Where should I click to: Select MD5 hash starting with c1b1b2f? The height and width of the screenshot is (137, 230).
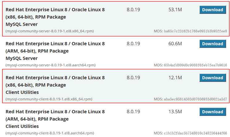click(x=195, y=133)
